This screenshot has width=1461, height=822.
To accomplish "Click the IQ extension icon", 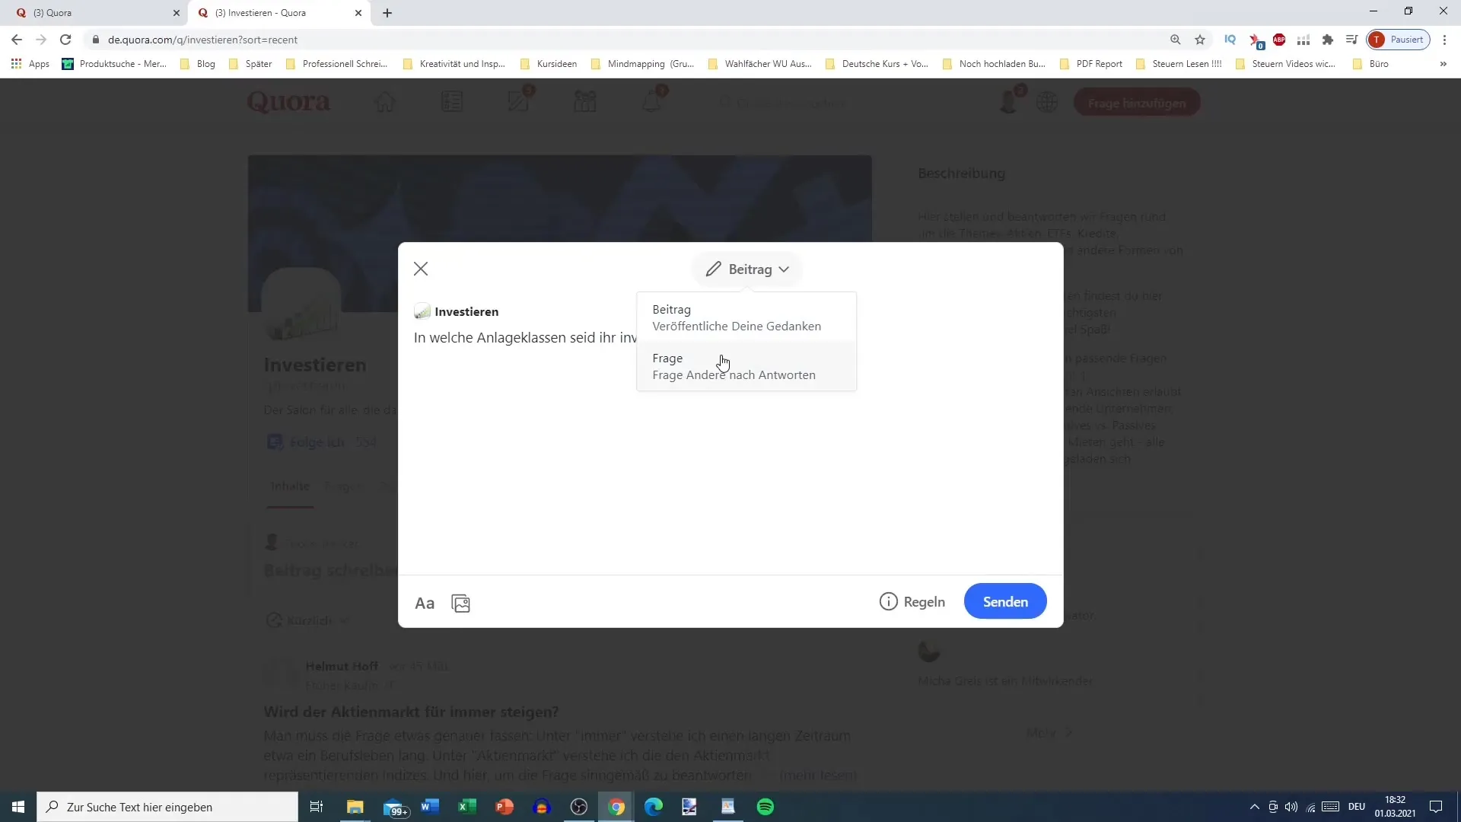I will 1230,40.
